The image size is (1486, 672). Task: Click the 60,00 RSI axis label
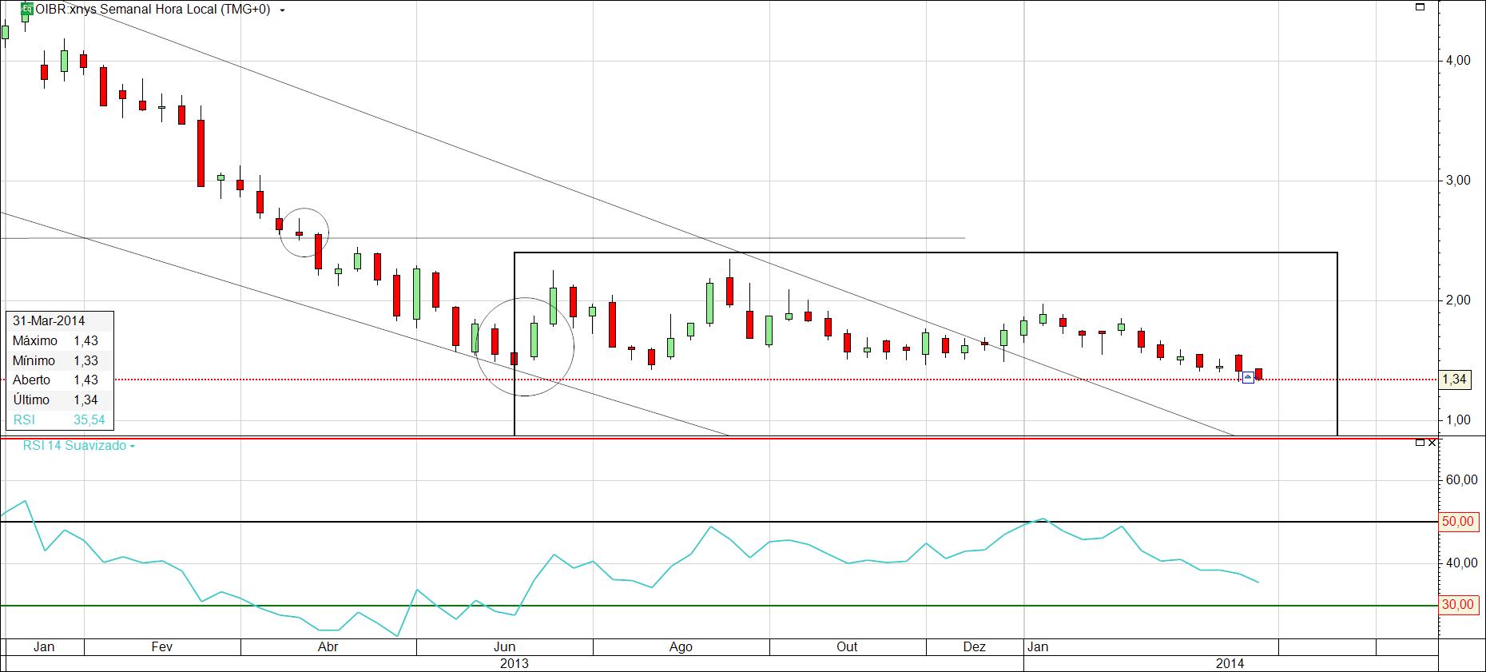1460,480
